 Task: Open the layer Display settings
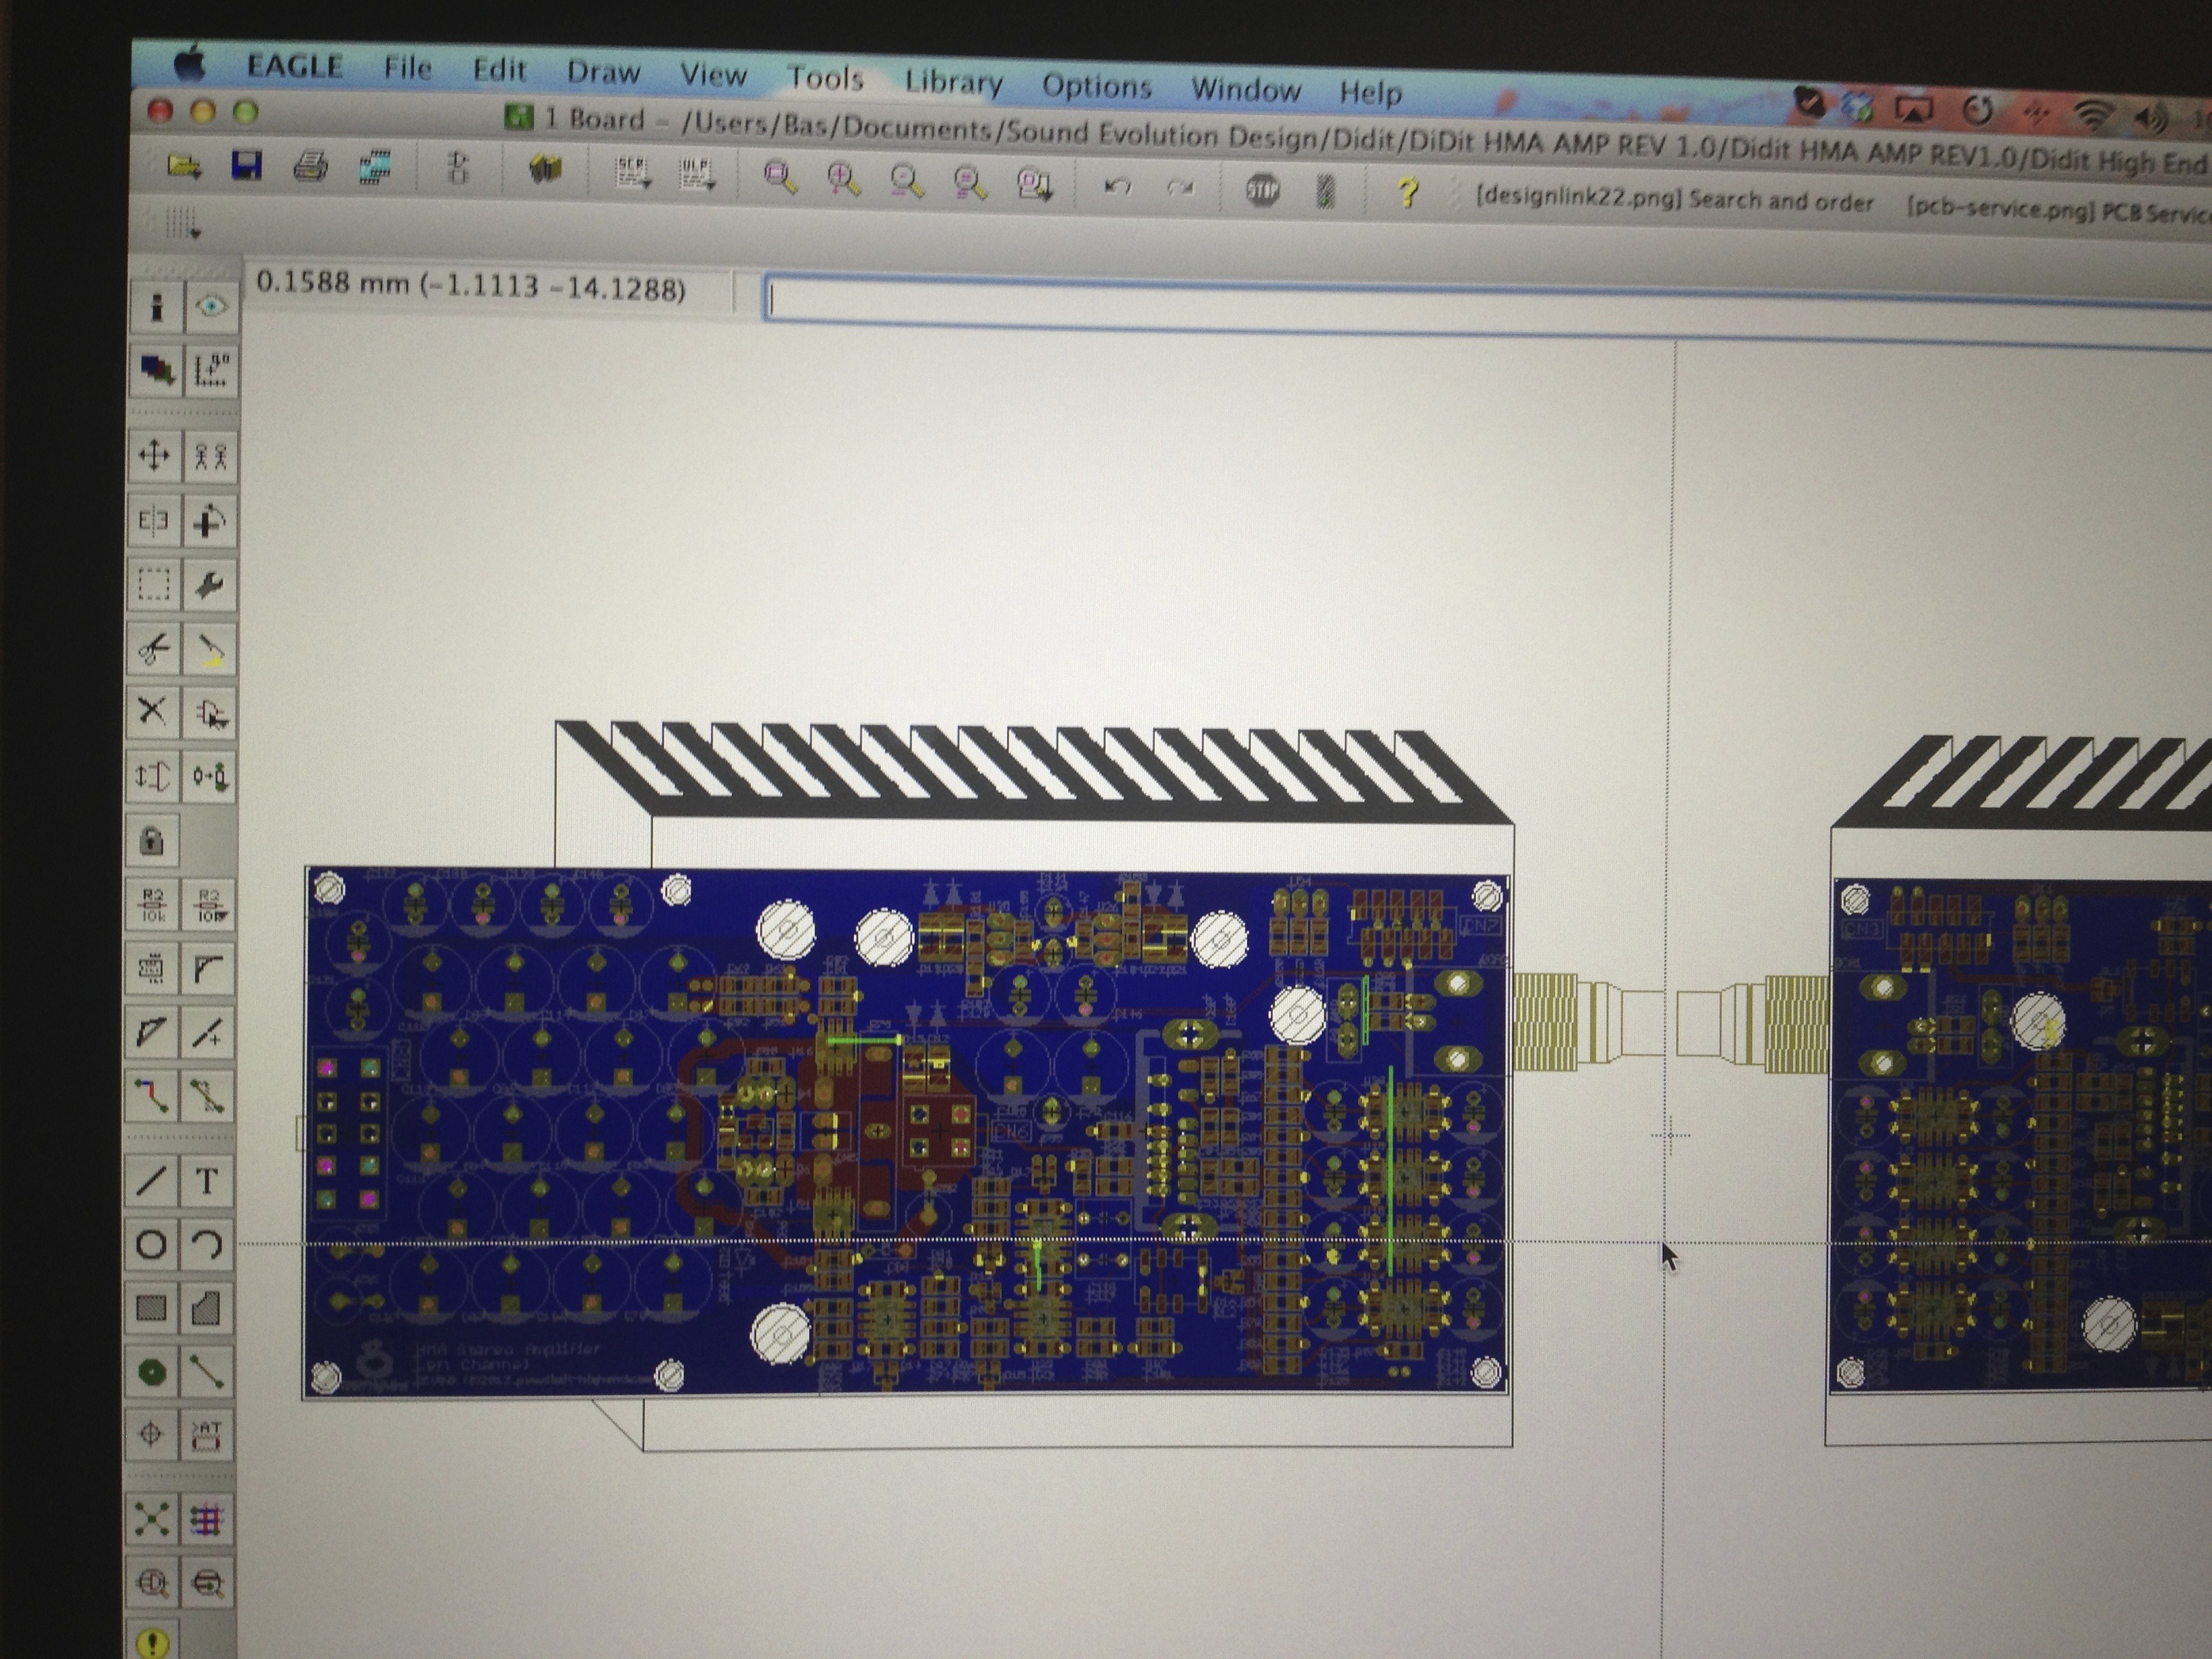(x=155, y=370)
